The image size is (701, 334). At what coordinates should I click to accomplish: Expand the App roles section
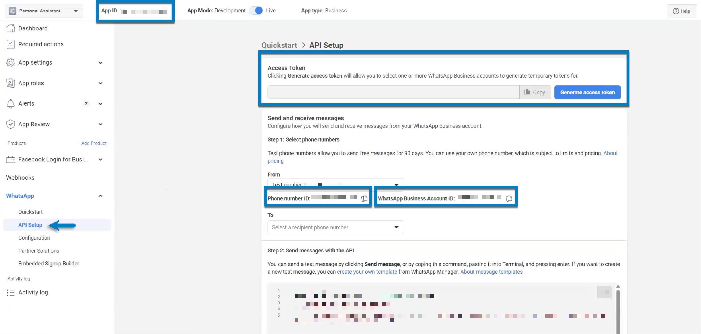point(100,83)
